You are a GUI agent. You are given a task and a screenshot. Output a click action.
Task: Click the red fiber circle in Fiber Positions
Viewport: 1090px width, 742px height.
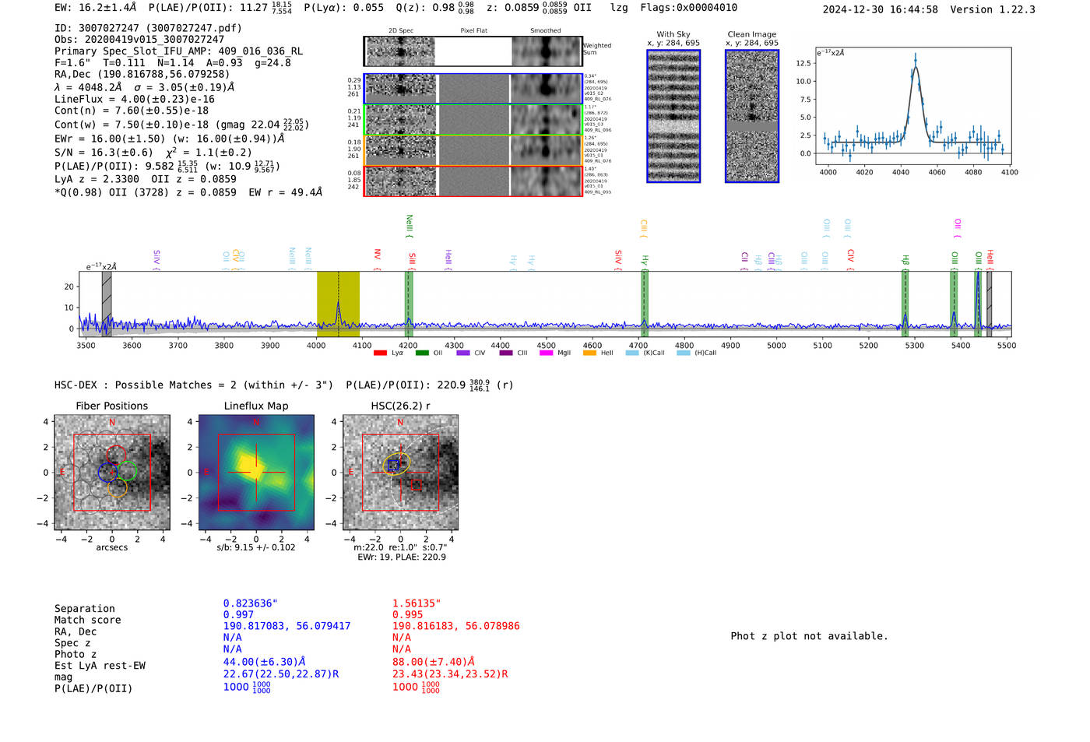click(116, 455)
